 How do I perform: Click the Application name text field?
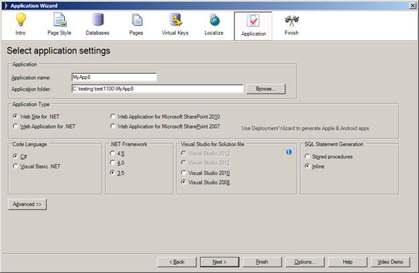(x=113, y=77)
